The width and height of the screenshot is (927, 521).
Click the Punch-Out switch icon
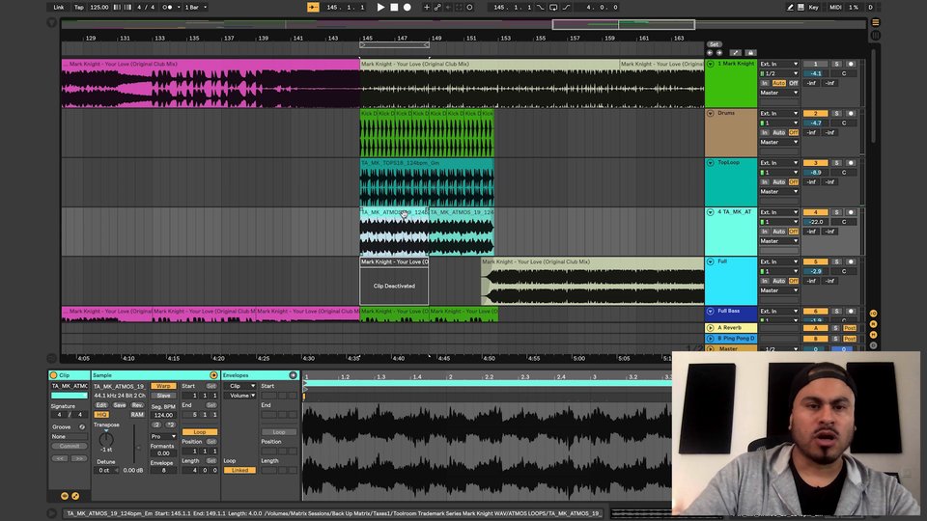tap(567, 7)
